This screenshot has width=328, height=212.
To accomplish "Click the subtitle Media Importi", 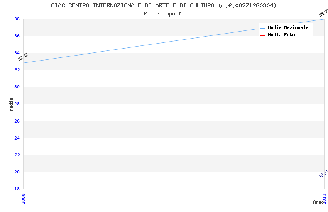I will (164, 14).
